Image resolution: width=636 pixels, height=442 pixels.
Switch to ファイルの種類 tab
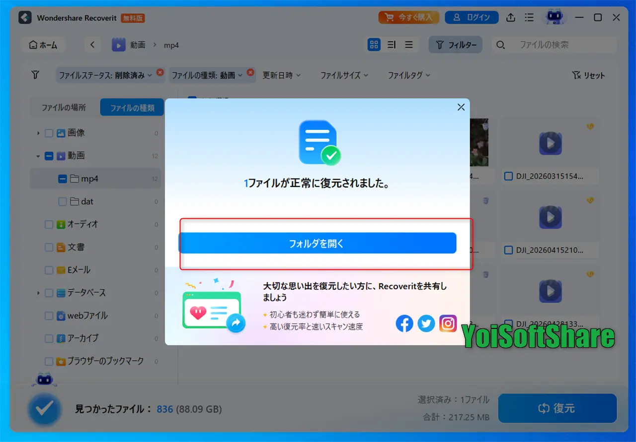[132, 107]
